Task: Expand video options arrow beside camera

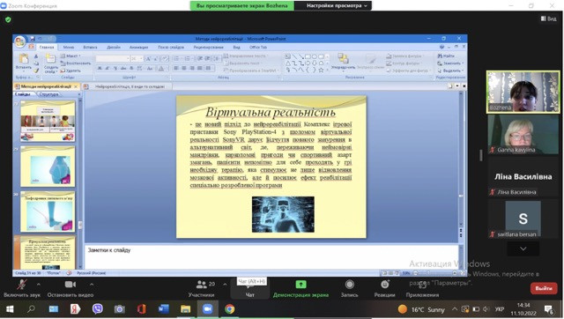Action: (92, 284)
